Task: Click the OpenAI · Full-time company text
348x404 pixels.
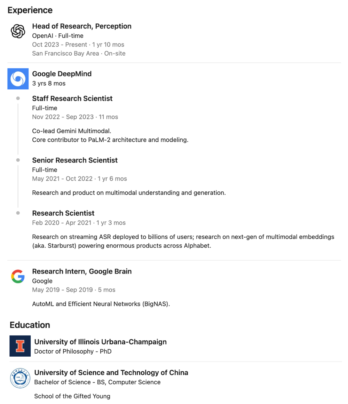Action: click(x=58, y=35)
